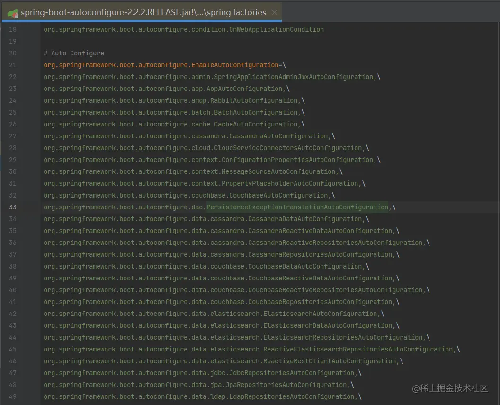Click the CouchbaseReactiveDataAutoConfiguration line
Viewport: 500px width, 405px height.
coord(222,278)
